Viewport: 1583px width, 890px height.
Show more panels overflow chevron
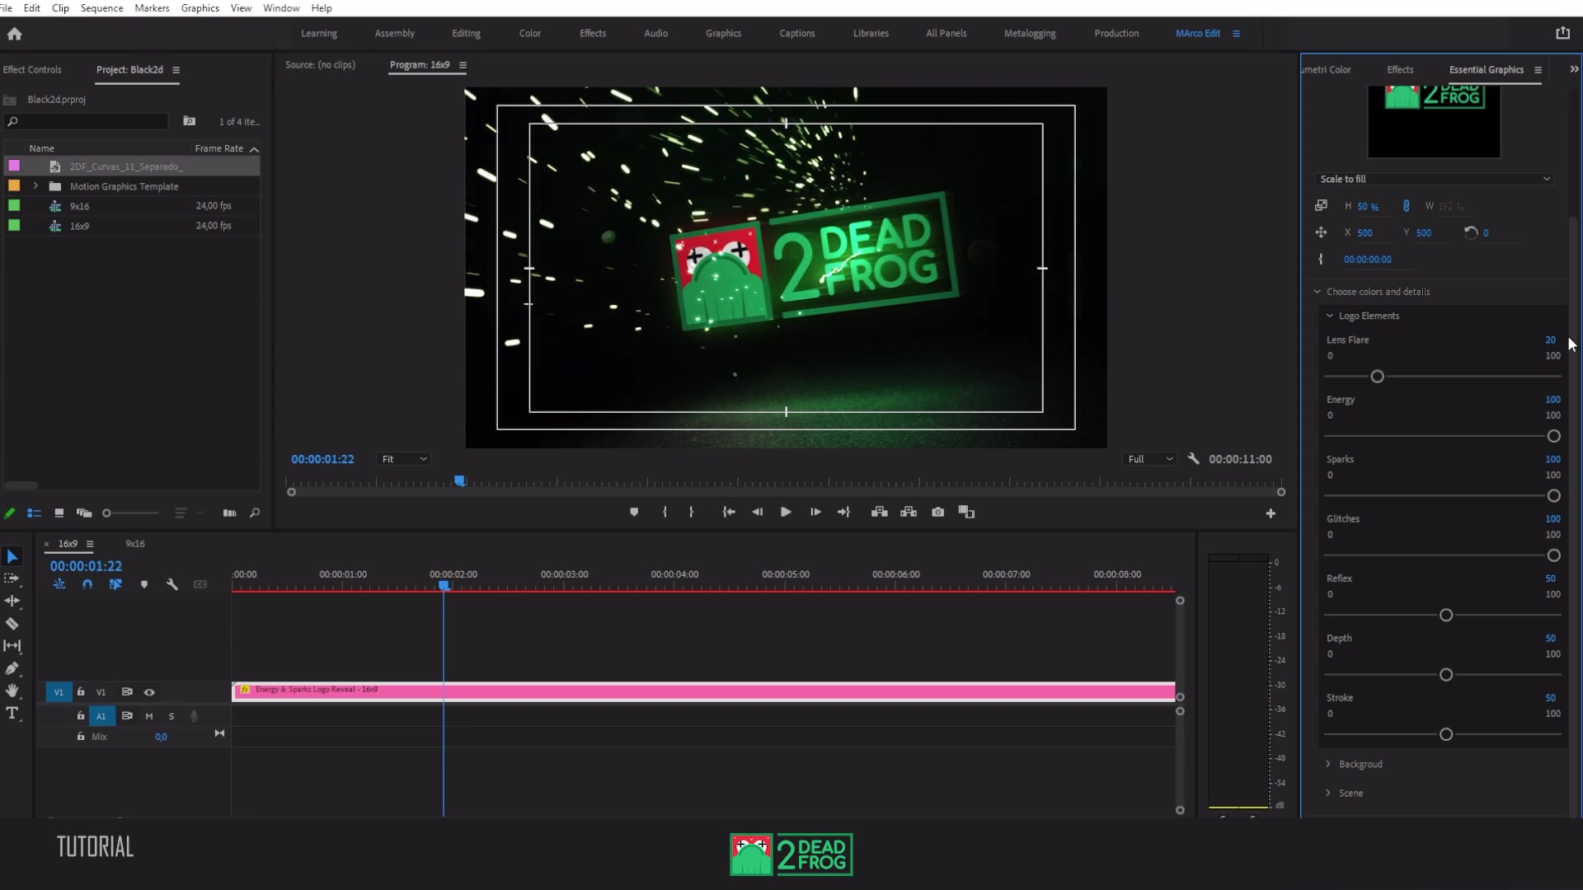[x=1574, y=69]
